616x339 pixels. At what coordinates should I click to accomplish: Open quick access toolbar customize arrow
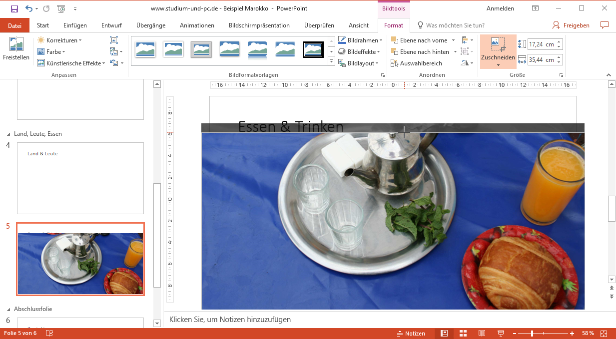click(x=75, y=8)
